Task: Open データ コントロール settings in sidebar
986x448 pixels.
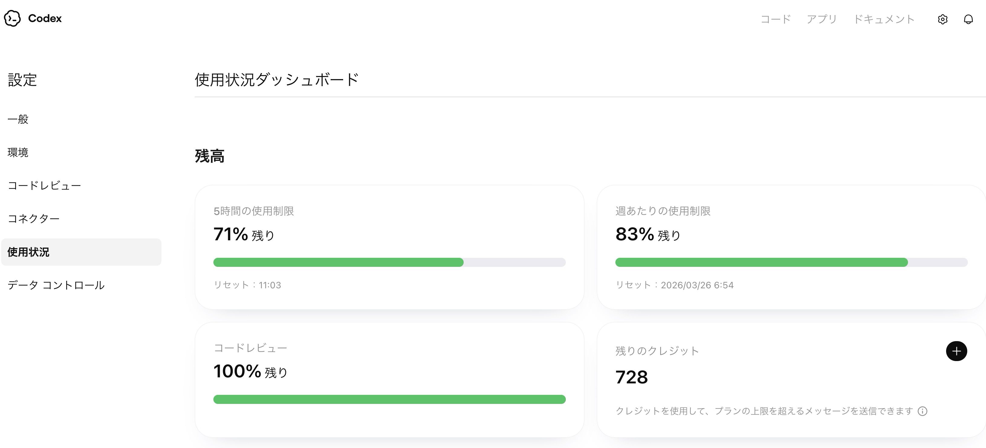Action: (56, 285)
